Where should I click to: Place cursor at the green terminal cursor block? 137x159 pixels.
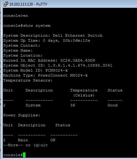(24, 155)
